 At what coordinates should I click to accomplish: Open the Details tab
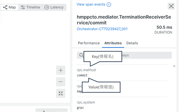132,43
